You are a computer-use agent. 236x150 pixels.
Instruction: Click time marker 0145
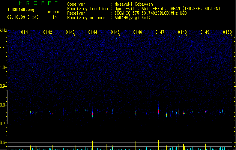pyautogui.click(x=115, y=32)
